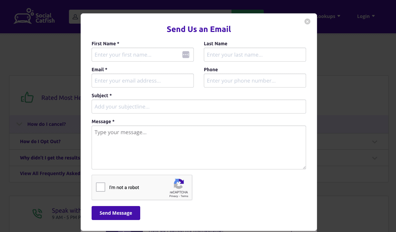Image resolution: width=396 pixels, height=232 pixels.
Task: Open the Login dropdown
Action: [x=366, y=16]
